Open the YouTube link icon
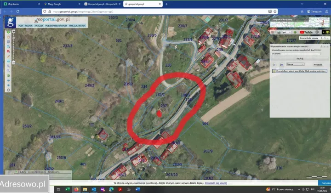 click(306, 32)
